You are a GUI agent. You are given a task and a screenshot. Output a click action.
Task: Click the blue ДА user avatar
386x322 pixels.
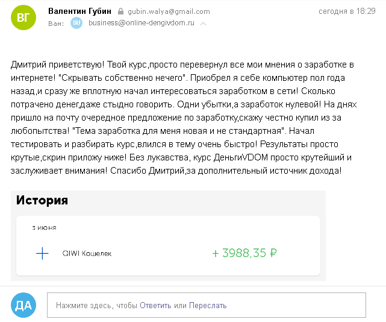(23, 305)
